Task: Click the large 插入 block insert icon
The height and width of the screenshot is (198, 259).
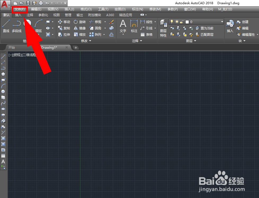Action: pos(230,26)
